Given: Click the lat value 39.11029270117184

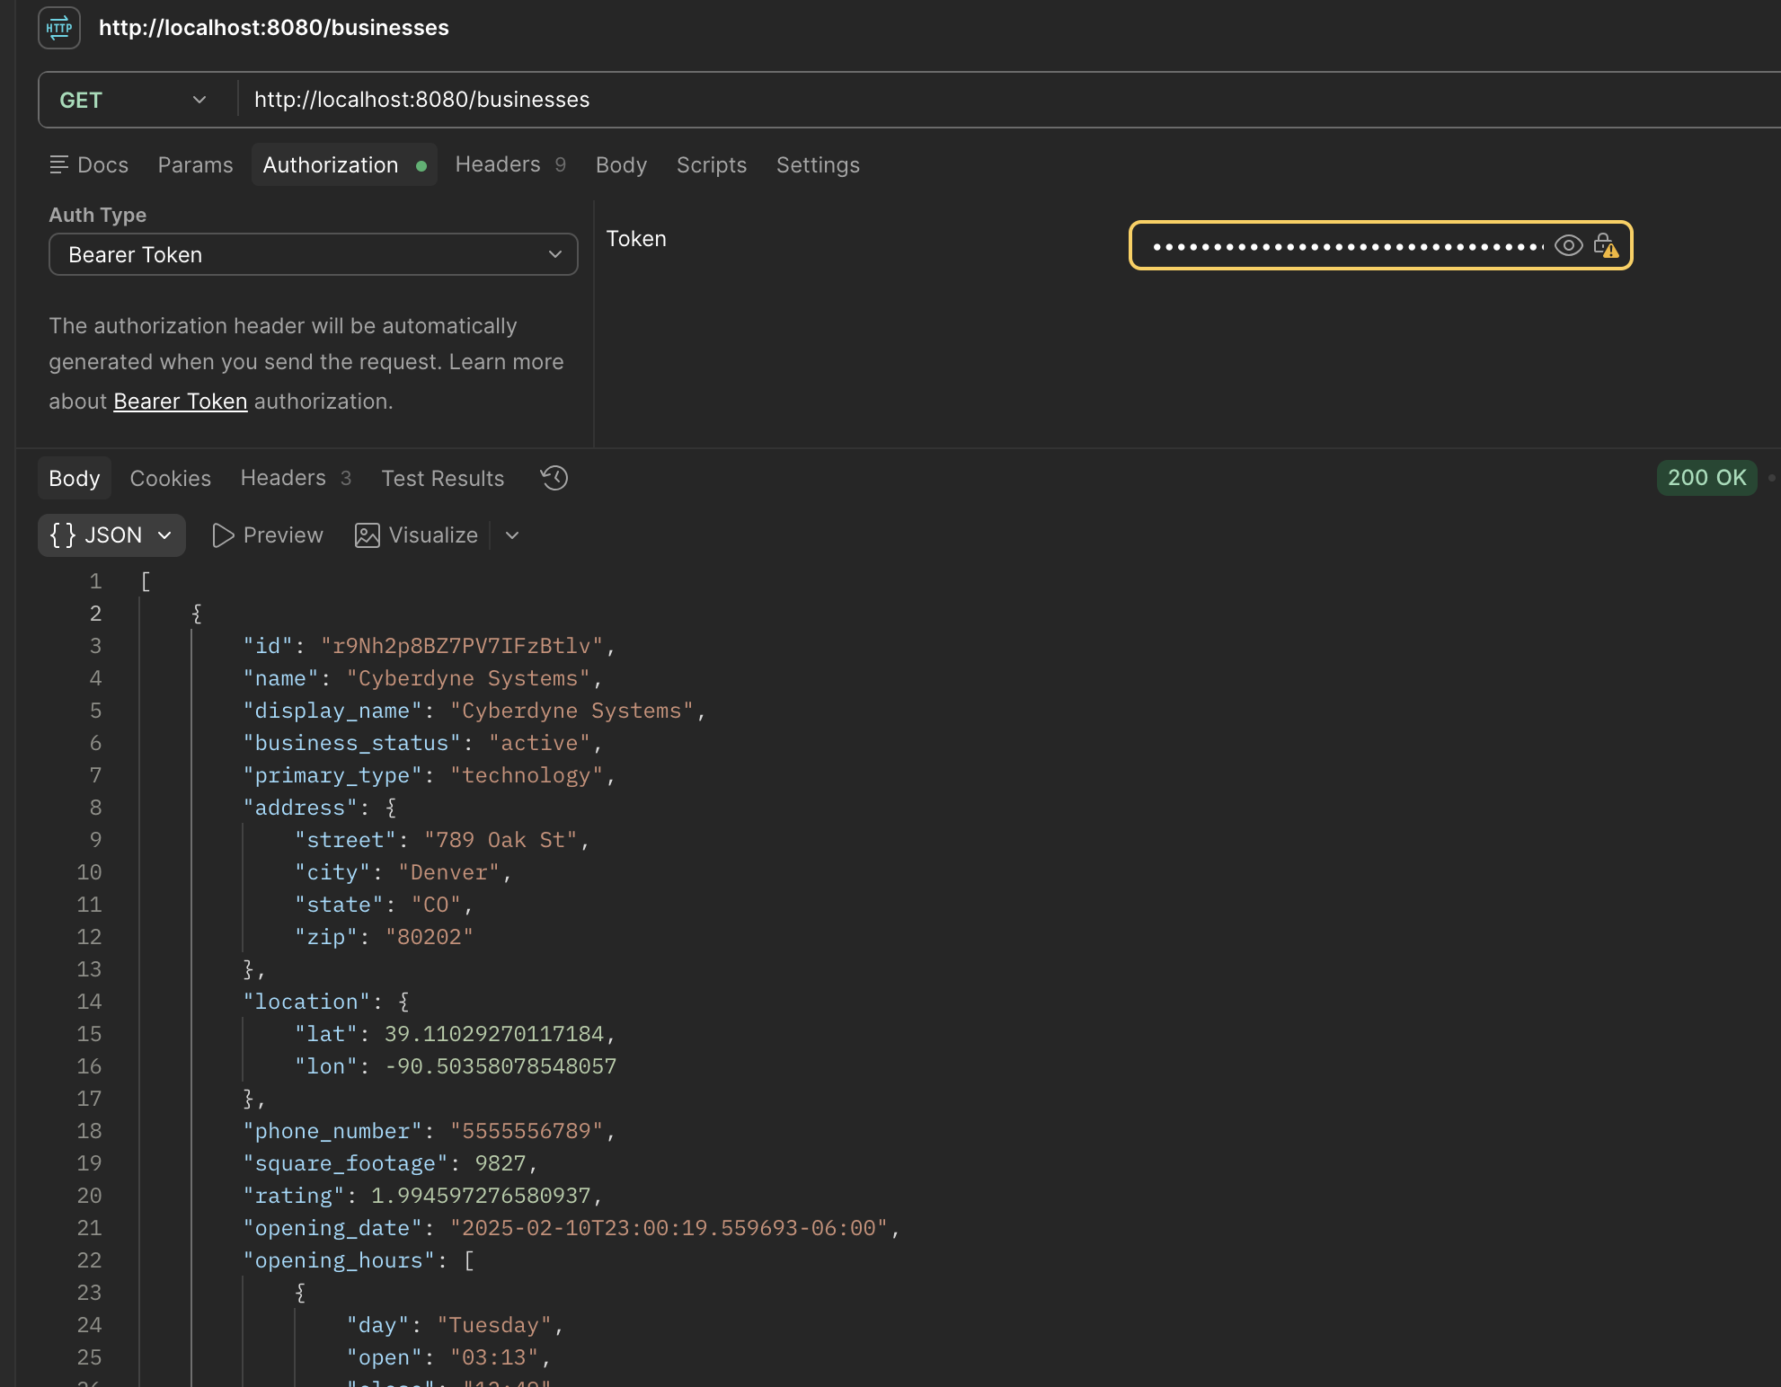Looking at the screenshot, I should pos(494,1034).
